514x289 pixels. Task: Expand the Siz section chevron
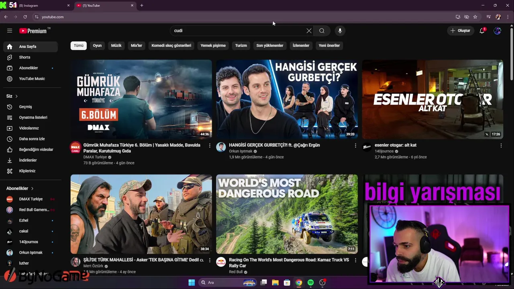(x=16, y=96)
